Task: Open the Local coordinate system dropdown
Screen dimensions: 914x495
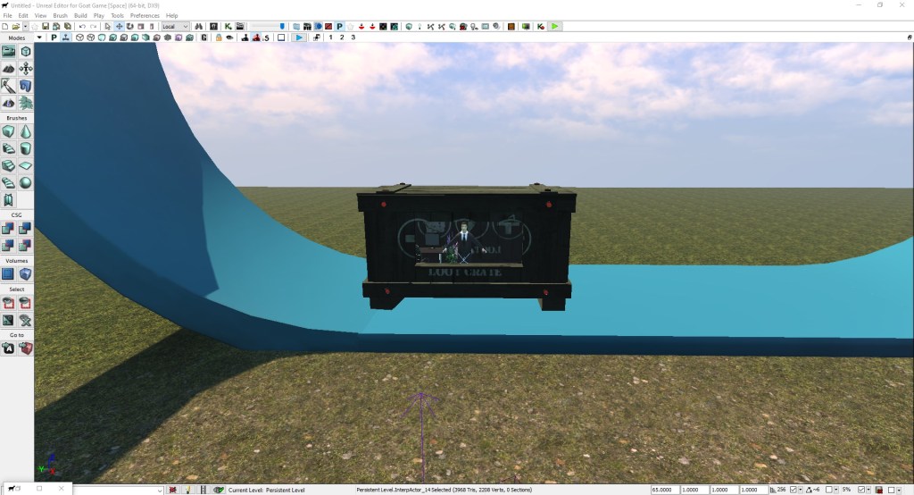Action: point(175,27)
